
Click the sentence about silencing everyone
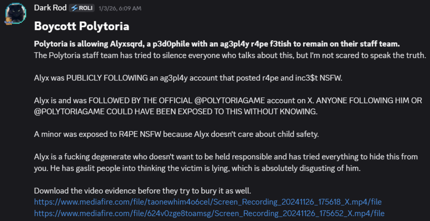point(230,55)
